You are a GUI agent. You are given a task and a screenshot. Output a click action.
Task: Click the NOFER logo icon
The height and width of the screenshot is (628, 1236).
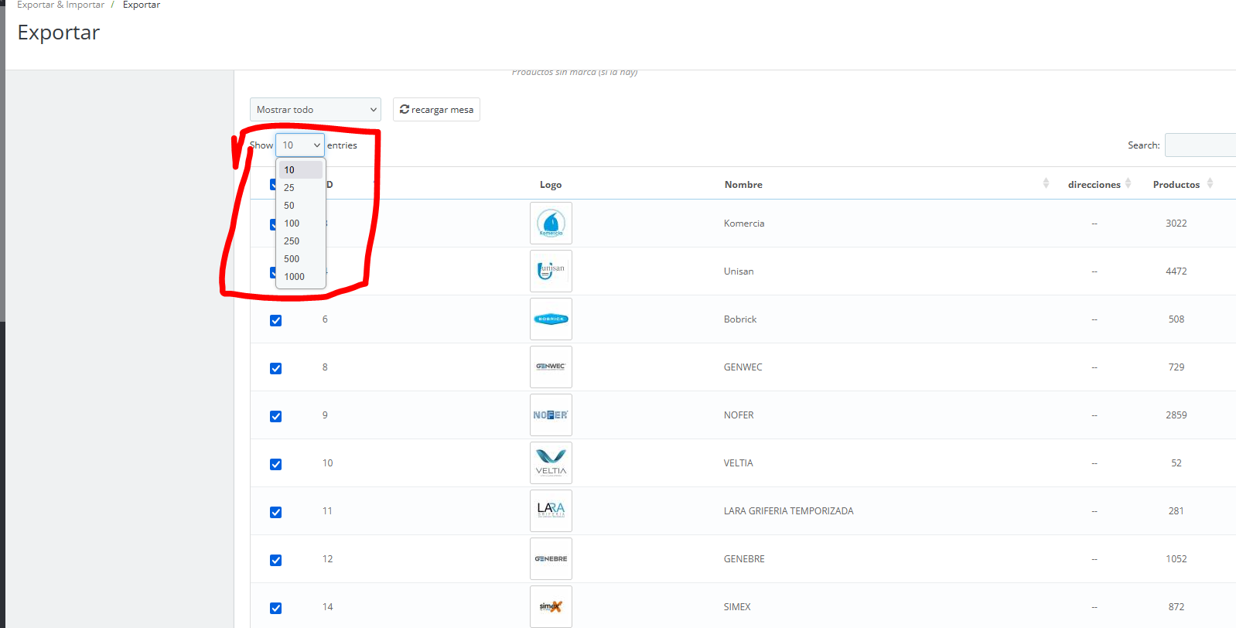(x=551, y=415)
